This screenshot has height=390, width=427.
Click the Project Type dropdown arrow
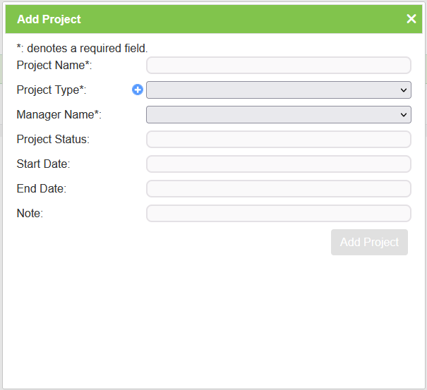404,90
